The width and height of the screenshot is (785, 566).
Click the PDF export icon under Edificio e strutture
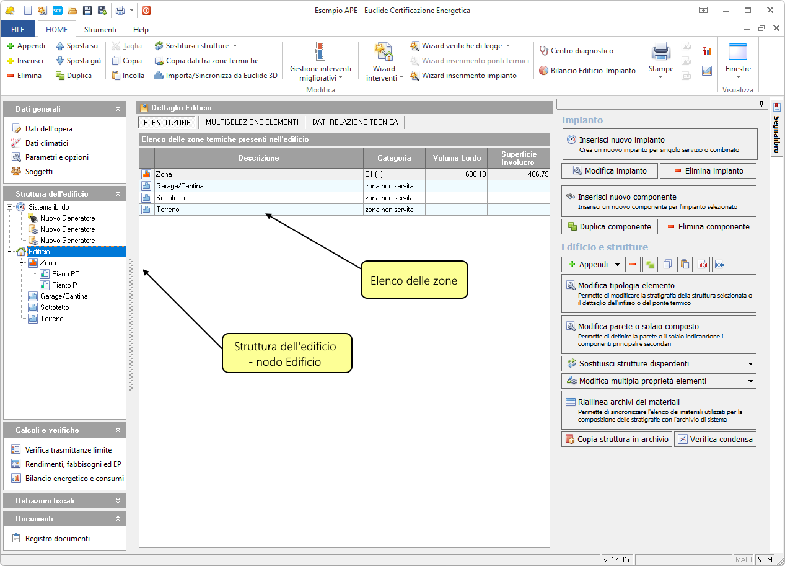click(702, 265)
